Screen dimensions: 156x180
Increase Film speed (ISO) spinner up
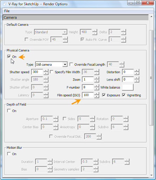[x=96, y=94]
